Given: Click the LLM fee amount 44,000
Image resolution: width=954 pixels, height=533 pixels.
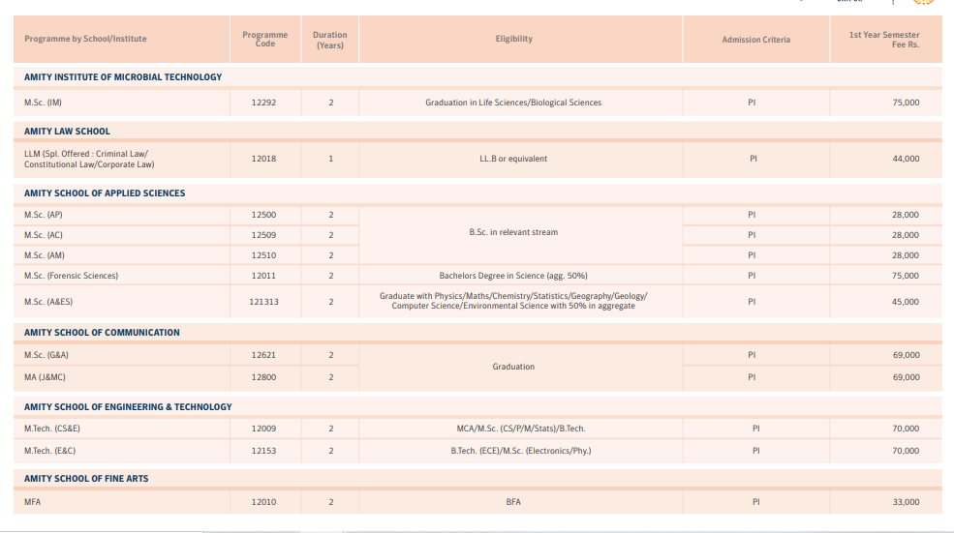Looking at the screenshot, I should pos(906,159).
